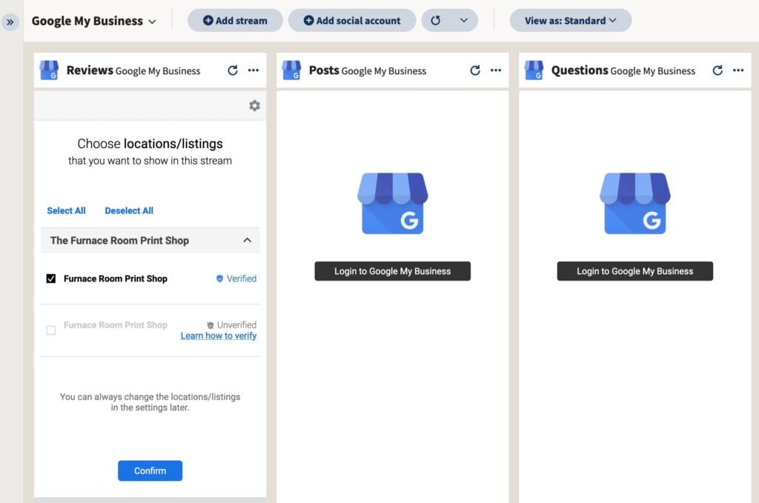Refresh all streams using toolbar refresh icon
Image resolution: width=759 pixels, height=503 pixels.
[x=436, y=20]
